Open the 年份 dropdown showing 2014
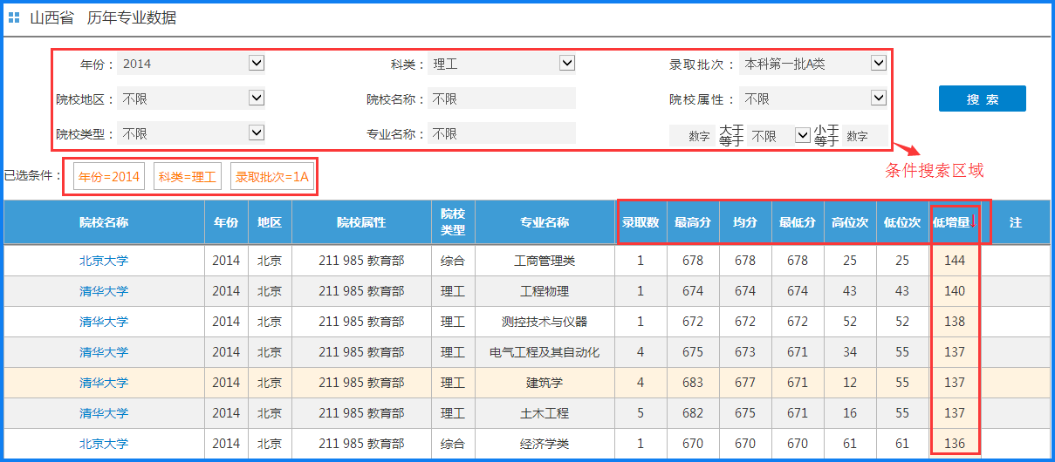Image resolution: width=1055 pixels, height=462 pixels. [x=190, y=64]
